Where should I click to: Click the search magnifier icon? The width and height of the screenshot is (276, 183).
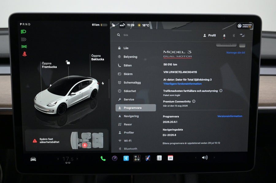pos(119,35)
